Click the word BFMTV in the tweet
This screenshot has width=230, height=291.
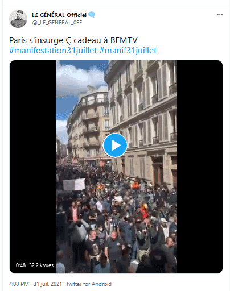click(124, 40)
